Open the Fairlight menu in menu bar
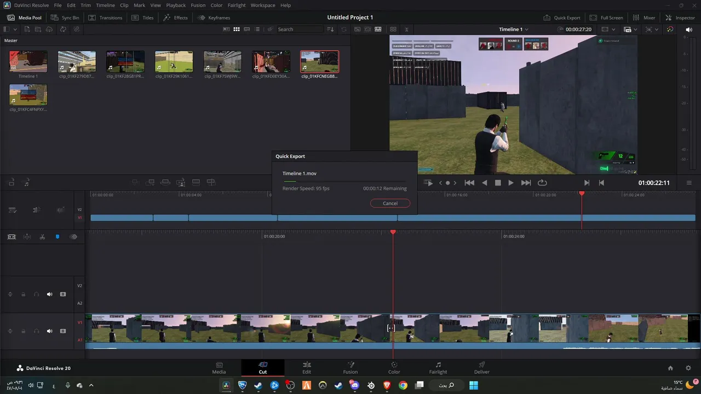The height and width of the screenshot is (394, 701). tap(237, 5)
